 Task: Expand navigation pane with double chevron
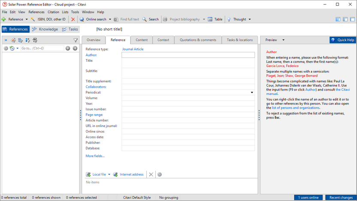(x=6, y=40)
